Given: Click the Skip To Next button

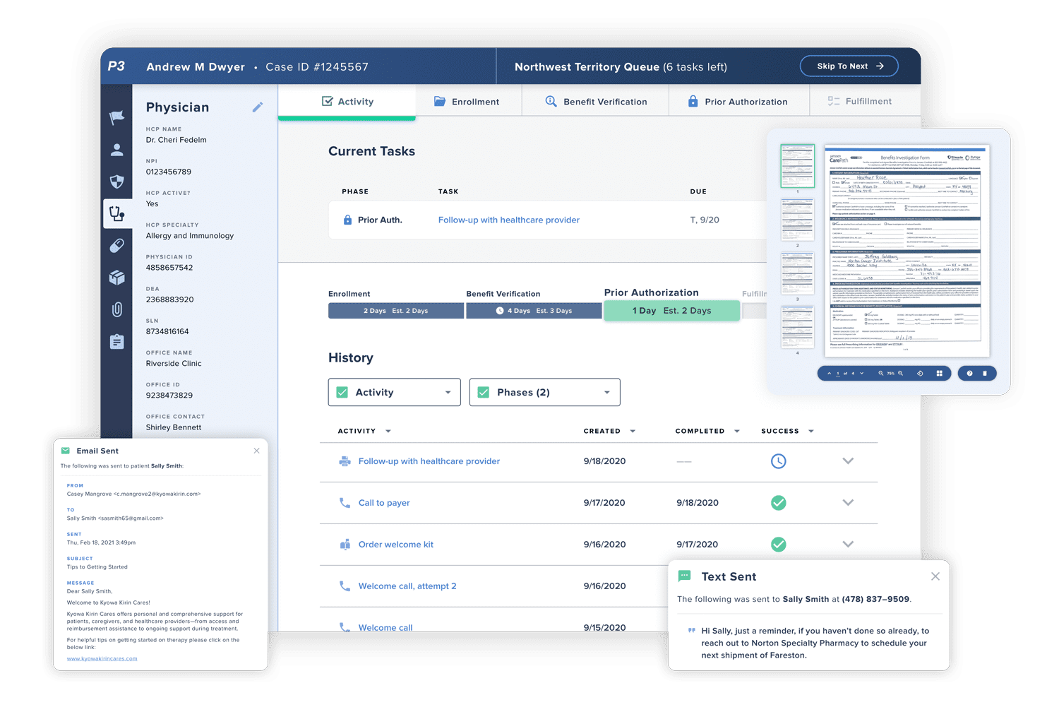Looking at the screenshot, I should (849, 66).
